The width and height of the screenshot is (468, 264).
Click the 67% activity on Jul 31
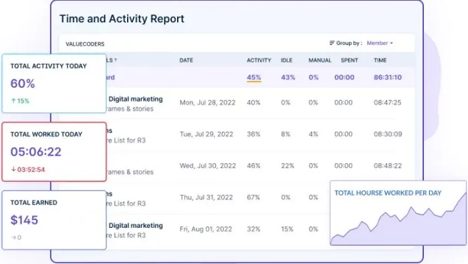click(253, 197)
